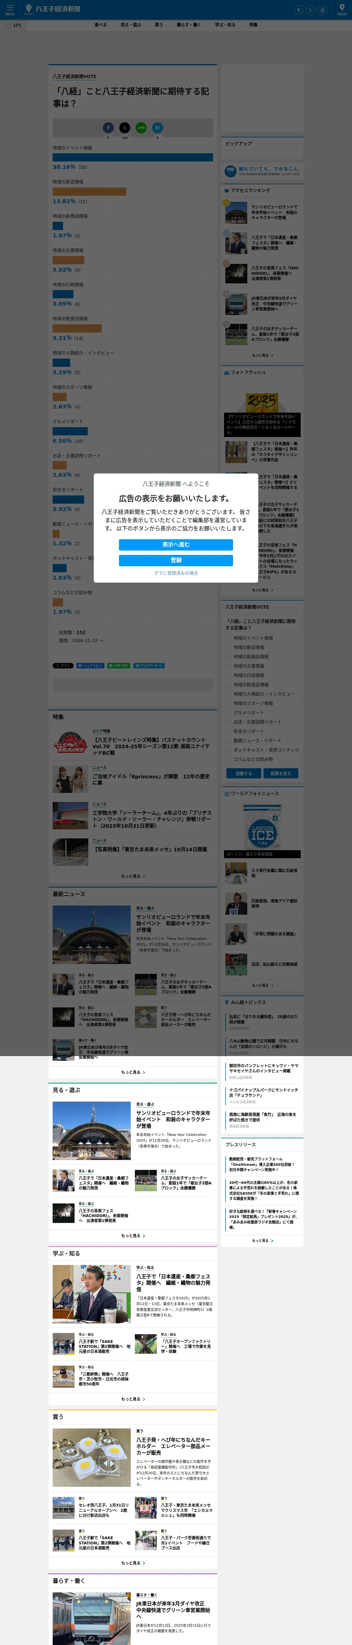Screen dimensions: 352x1645
Task: Click the globe icon beside ワールドフォトニュース
Action: 227,794
